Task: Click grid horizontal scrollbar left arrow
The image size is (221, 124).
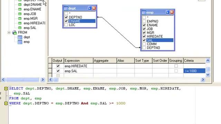Action: point(51,80)
